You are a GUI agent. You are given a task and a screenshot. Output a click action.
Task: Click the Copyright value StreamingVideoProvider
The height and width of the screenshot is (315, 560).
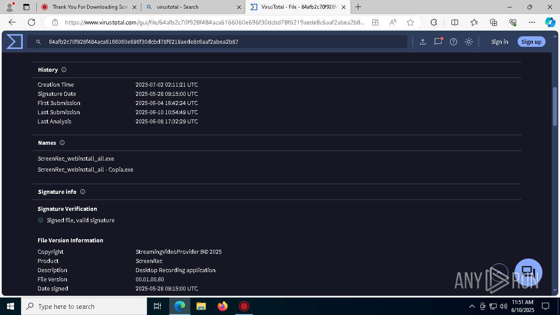coord(178,252)
